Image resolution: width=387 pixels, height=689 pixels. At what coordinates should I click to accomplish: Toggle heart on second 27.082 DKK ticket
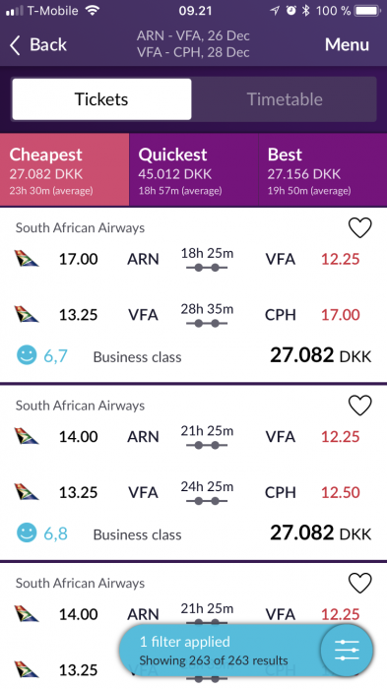coord(359,406)
